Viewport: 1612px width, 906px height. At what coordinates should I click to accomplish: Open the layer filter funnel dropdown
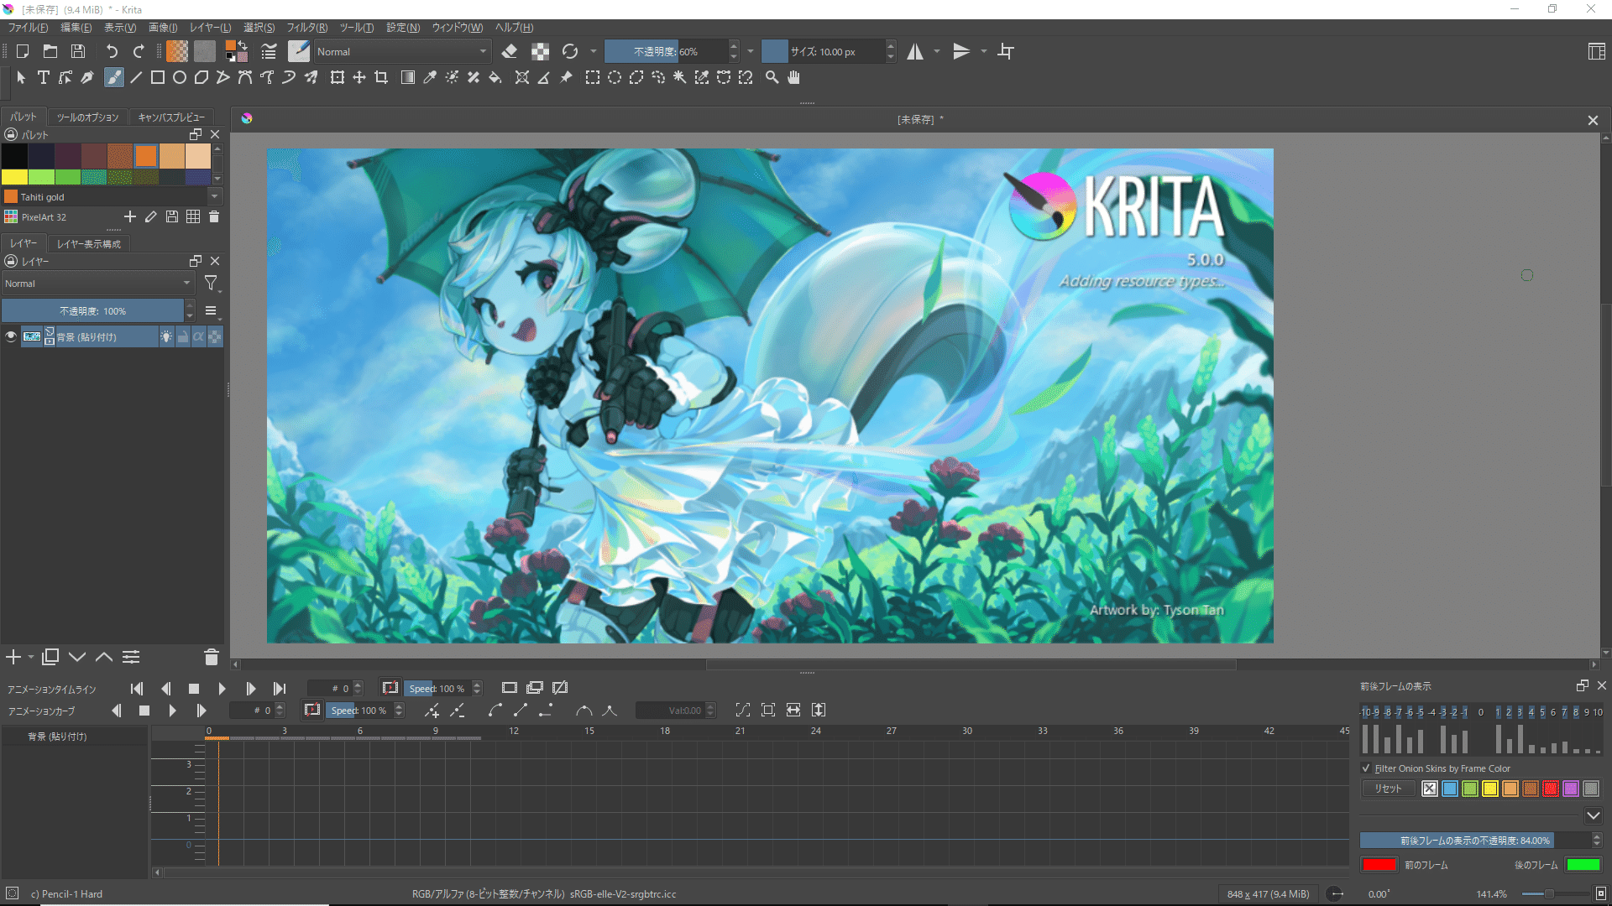tap(212, 284)
